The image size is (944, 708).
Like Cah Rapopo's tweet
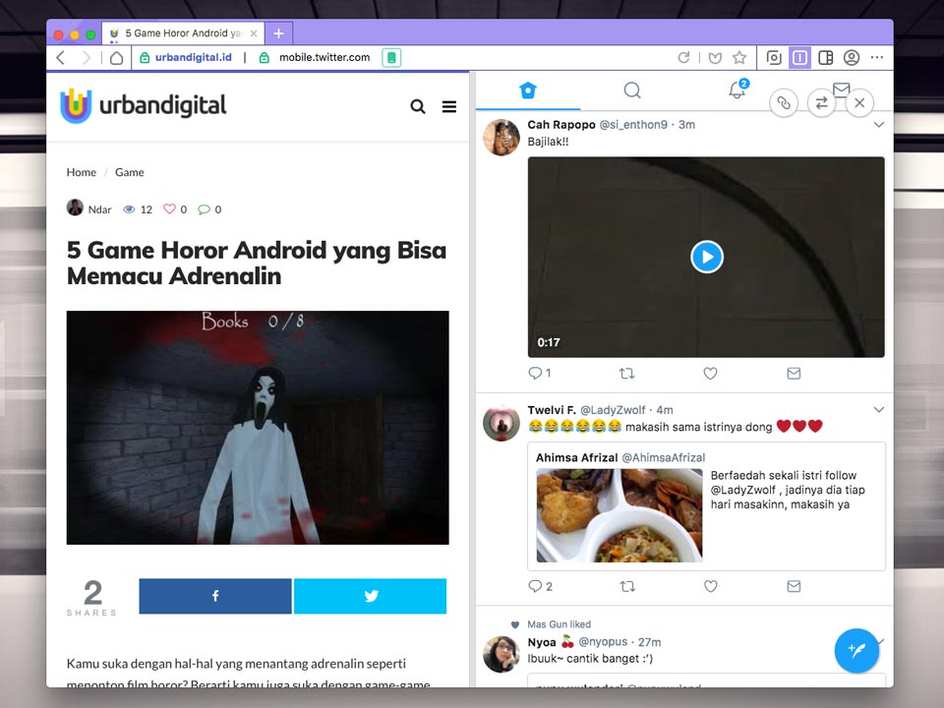tap(710, 373)
